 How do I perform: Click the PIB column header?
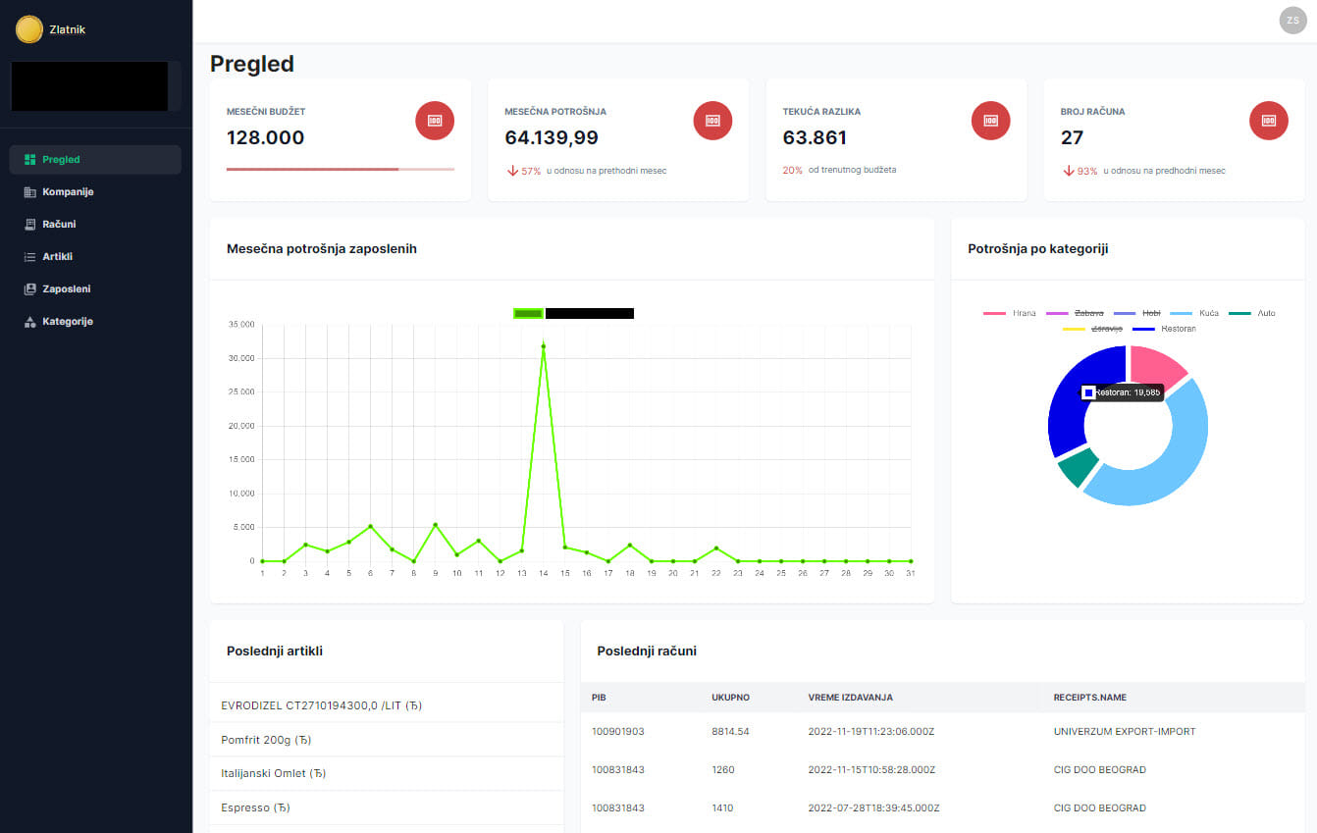[x=599, y=698]
